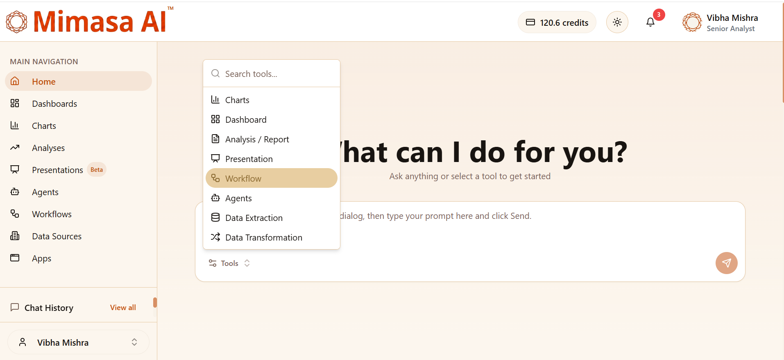The width and height of the screenshot is (784, 360).
Task: Open Dashboards in main navigation
Action: [78, 103]
